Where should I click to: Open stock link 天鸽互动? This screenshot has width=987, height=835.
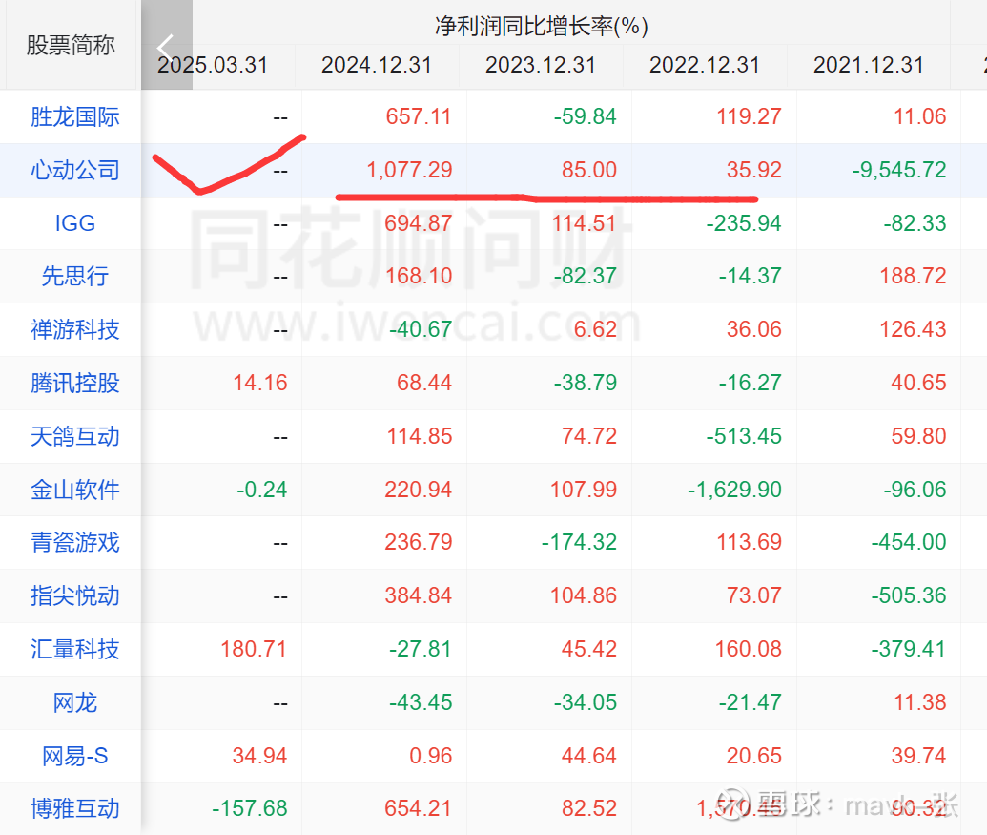(x=75, y=436)
